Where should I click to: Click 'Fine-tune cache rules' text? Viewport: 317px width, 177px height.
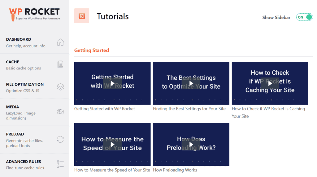coord(25,168)
